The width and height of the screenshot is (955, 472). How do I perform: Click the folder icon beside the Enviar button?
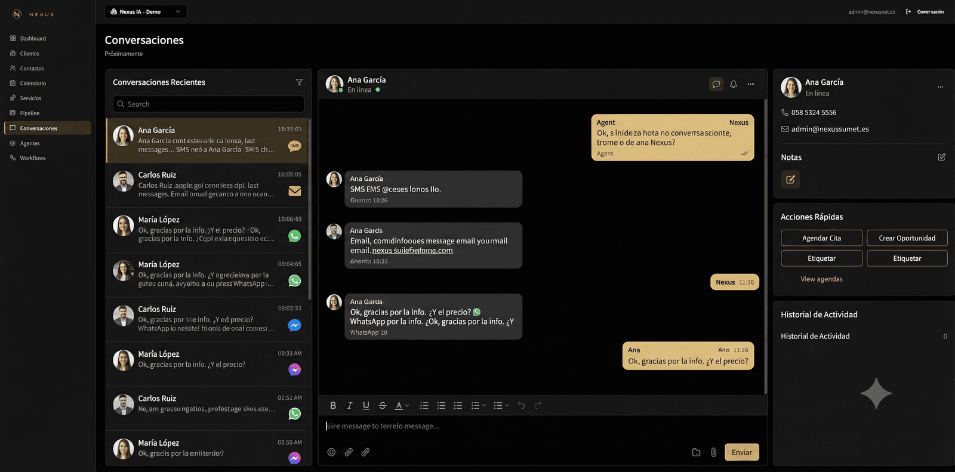pos(696,452)
